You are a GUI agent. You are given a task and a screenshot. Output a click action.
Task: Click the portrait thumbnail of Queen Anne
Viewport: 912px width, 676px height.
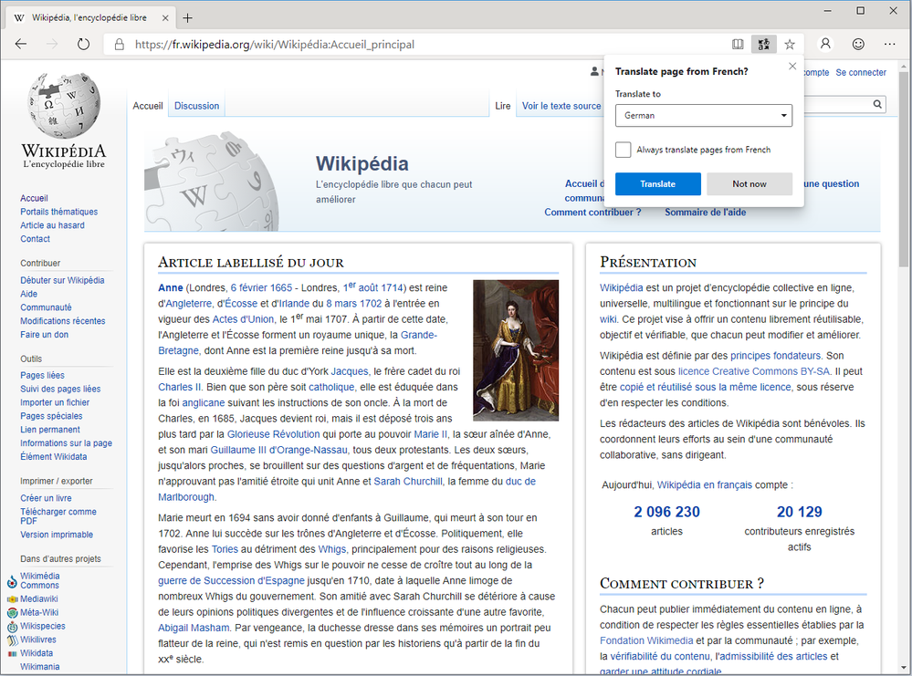[516, 350]
